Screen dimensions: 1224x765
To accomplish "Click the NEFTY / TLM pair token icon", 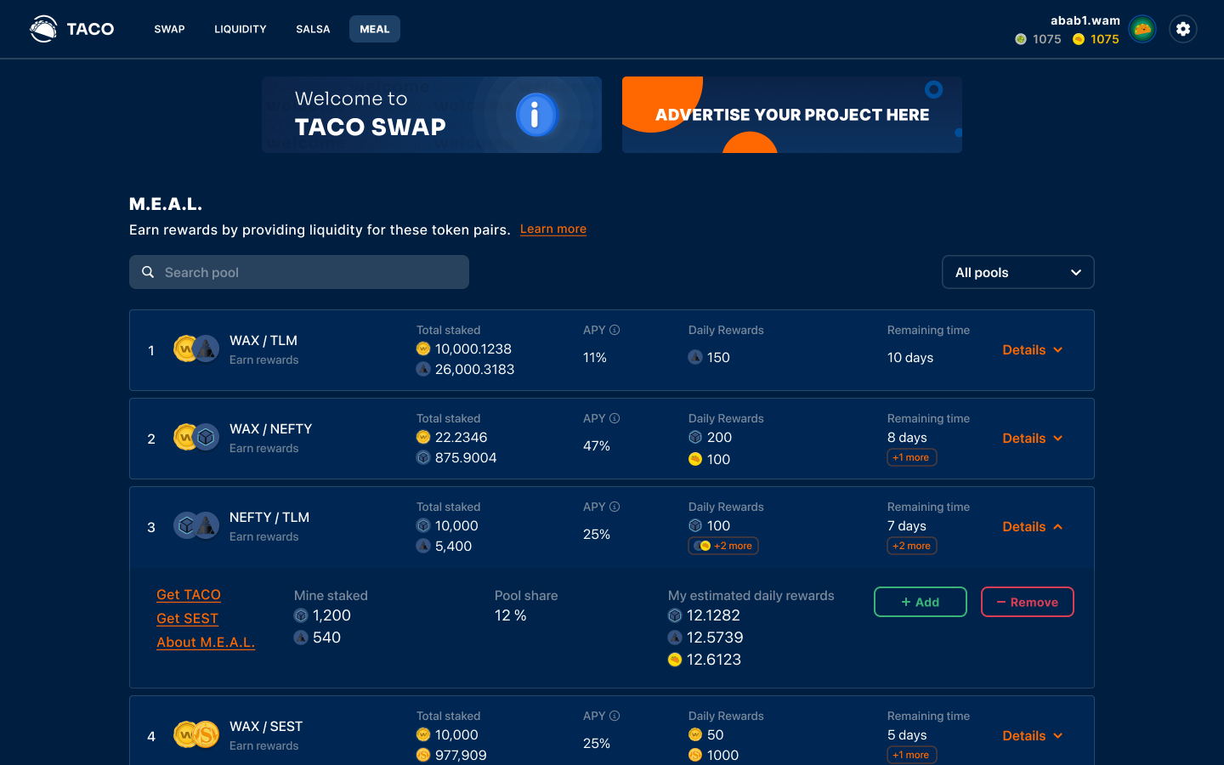I will click(196, 525).
